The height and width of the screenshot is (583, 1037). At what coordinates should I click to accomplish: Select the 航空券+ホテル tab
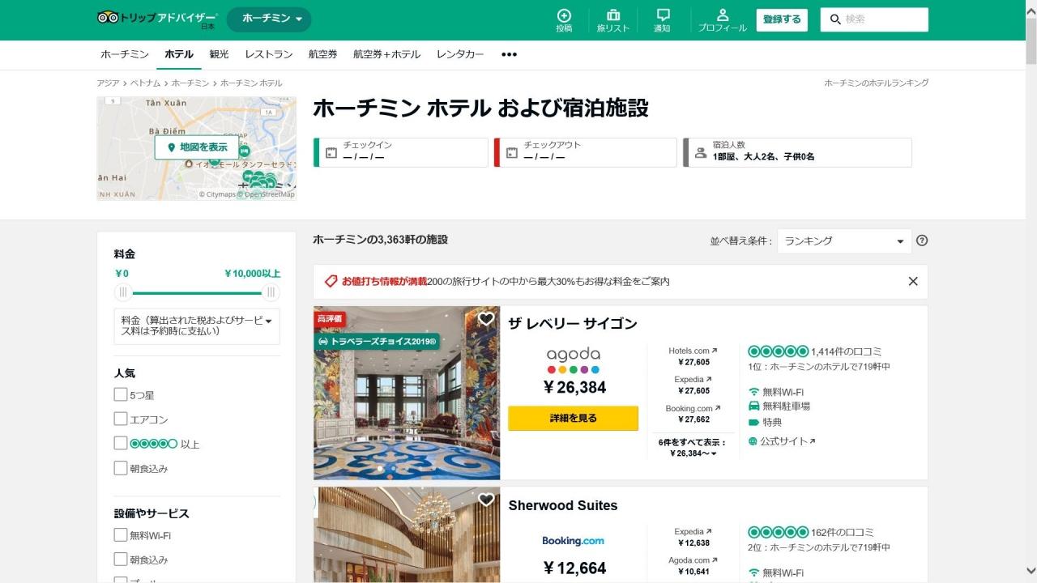tap(387, 54)
